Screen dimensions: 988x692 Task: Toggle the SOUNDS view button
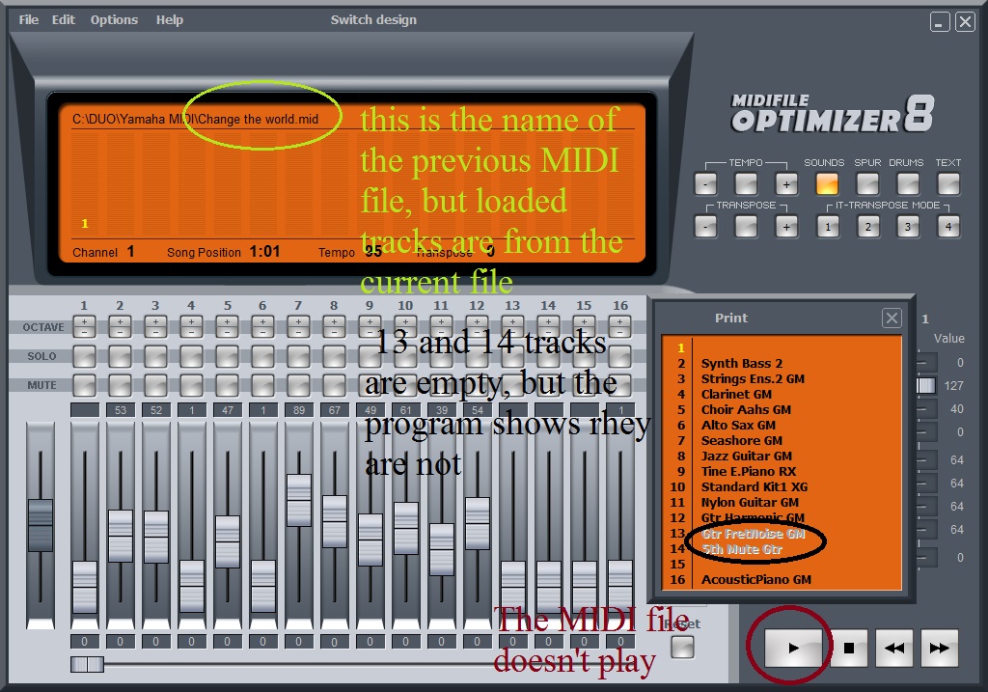point(827,184)
